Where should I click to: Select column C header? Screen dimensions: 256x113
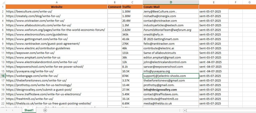132,2
